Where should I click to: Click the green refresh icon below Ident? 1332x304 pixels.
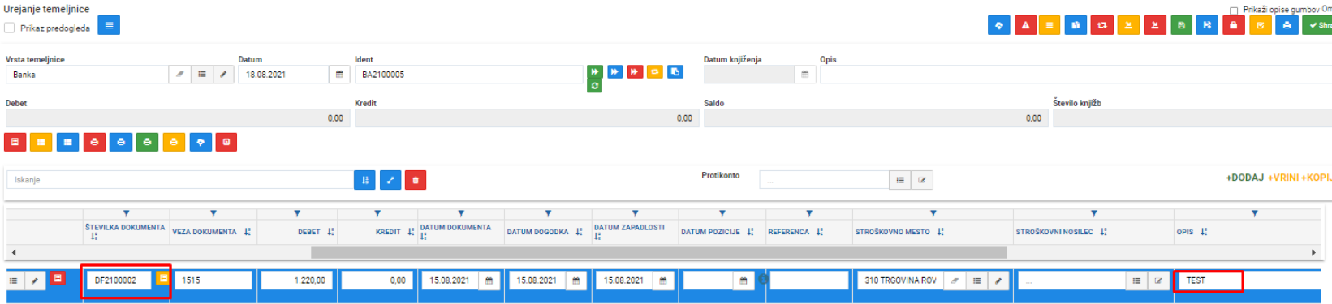tap(595, 86)
